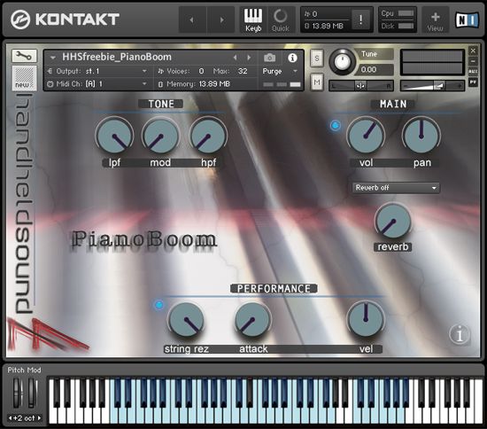Go to next item with header right arrow
The image size is (487, 429).
[x=220, y=19]
